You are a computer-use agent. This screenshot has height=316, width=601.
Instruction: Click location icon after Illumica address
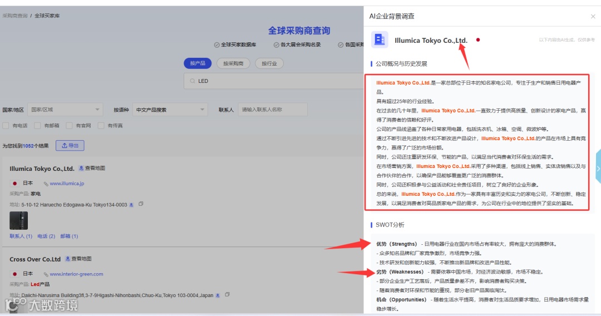pos(131,205)
